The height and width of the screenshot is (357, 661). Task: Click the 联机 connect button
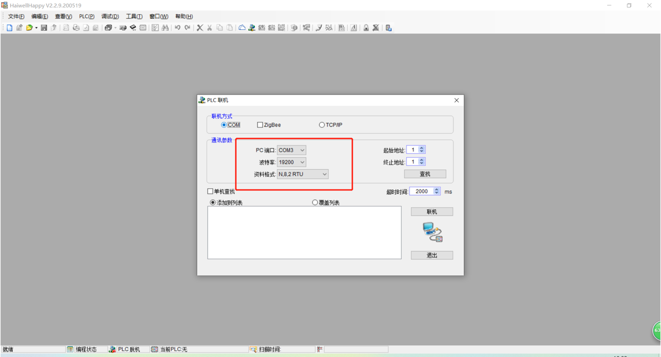point(432,211)
